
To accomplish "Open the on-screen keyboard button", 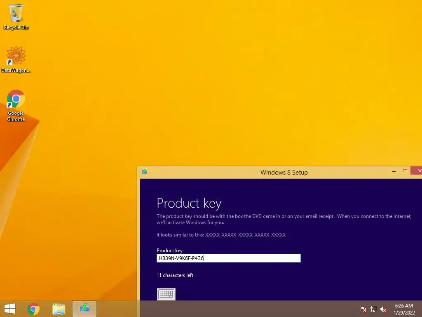I will coord(166,294).
